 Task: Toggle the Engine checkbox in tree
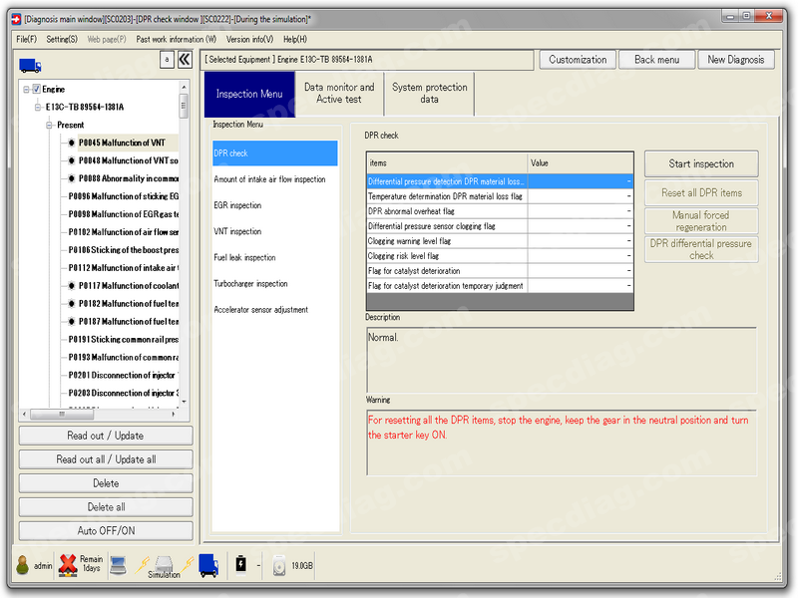[x=37, y=89]
